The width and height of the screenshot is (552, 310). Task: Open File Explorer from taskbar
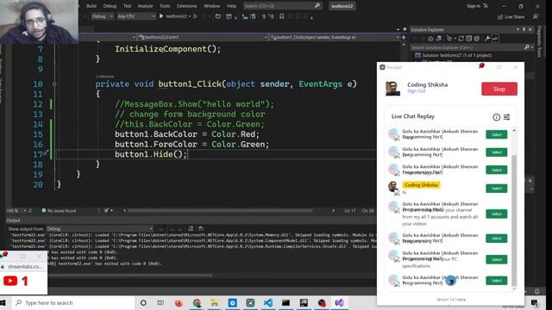click(215, 302)
